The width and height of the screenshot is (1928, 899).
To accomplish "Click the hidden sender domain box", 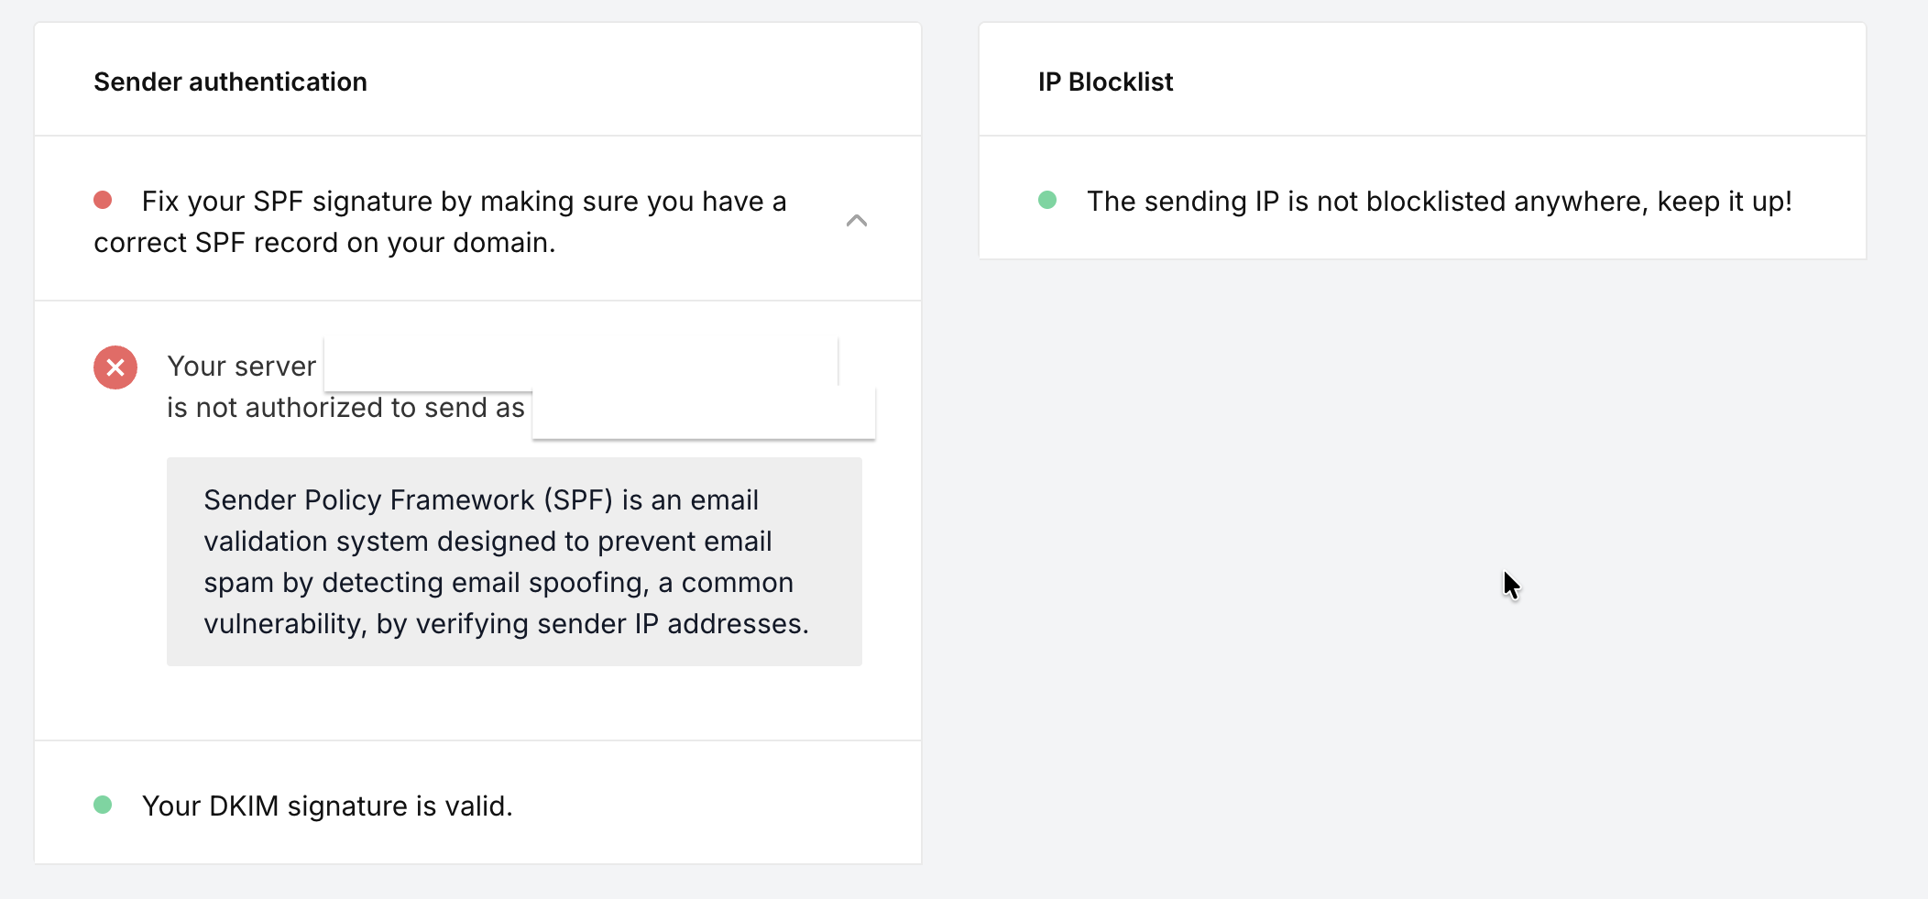I will (x=703, y=412).
